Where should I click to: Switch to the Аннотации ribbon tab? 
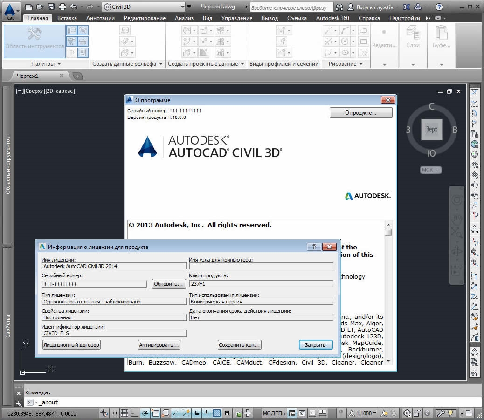(x=100, y=18)
